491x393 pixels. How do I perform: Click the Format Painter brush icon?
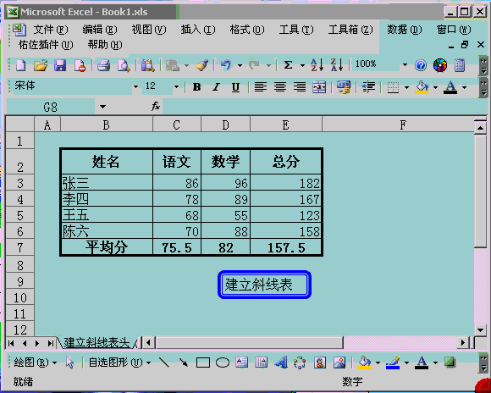(x=202, y=65)
